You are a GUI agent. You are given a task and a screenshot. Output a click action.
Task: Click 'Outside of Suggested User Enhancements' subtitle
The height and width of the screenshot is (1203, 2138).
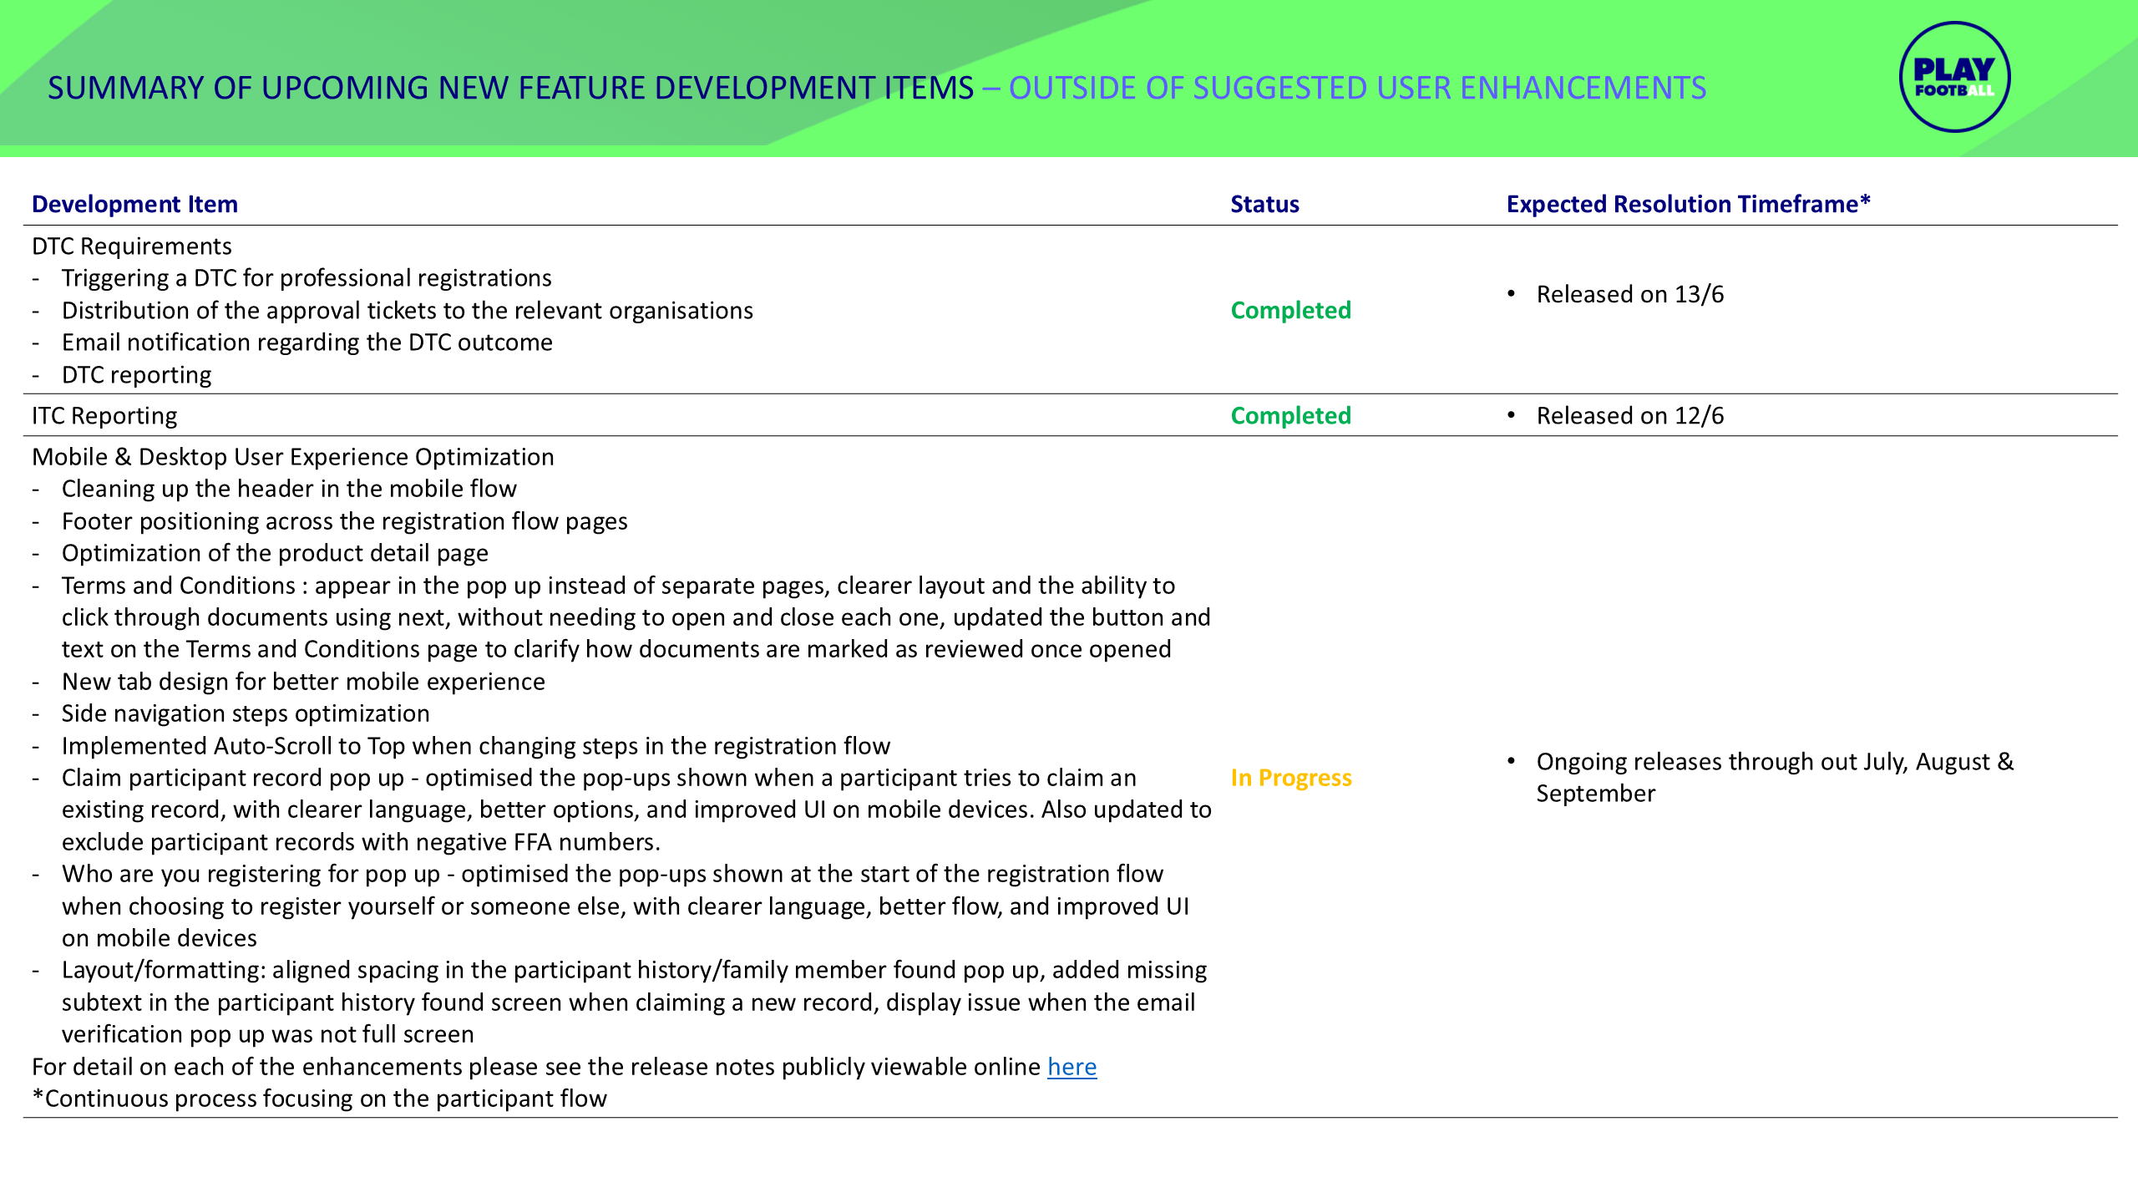[1356, 89]
